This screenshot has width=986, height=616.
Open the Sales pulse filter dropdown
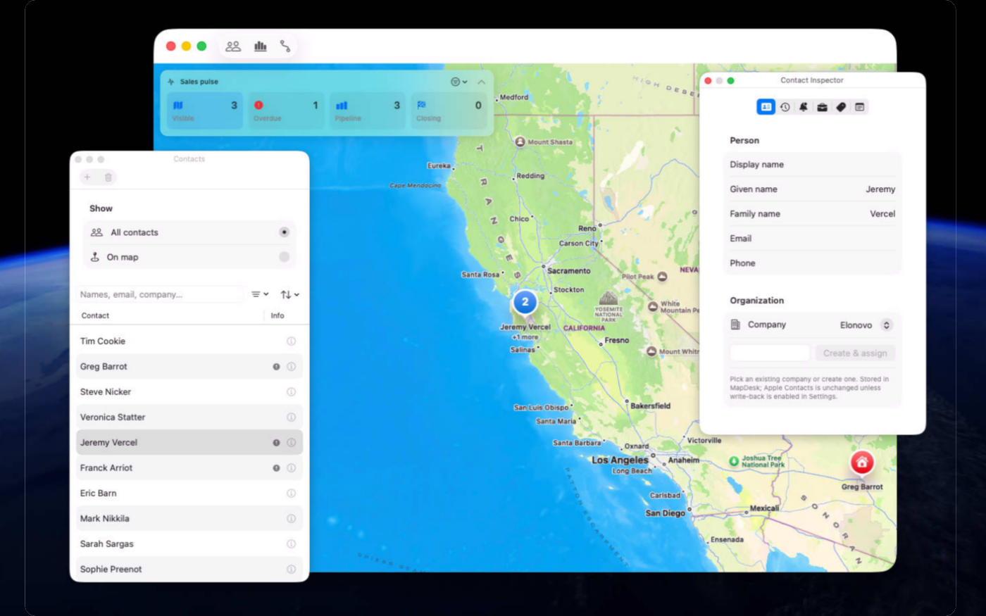458,82
